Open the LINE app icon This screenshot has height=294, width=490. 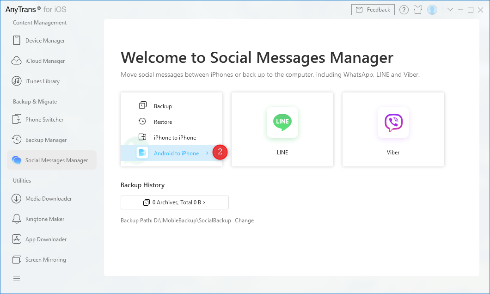[282, 122]
